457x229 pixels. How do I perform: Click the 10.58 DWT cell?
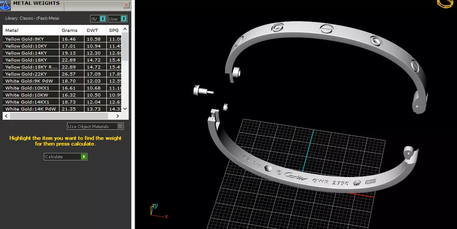(x=95, y=39)
